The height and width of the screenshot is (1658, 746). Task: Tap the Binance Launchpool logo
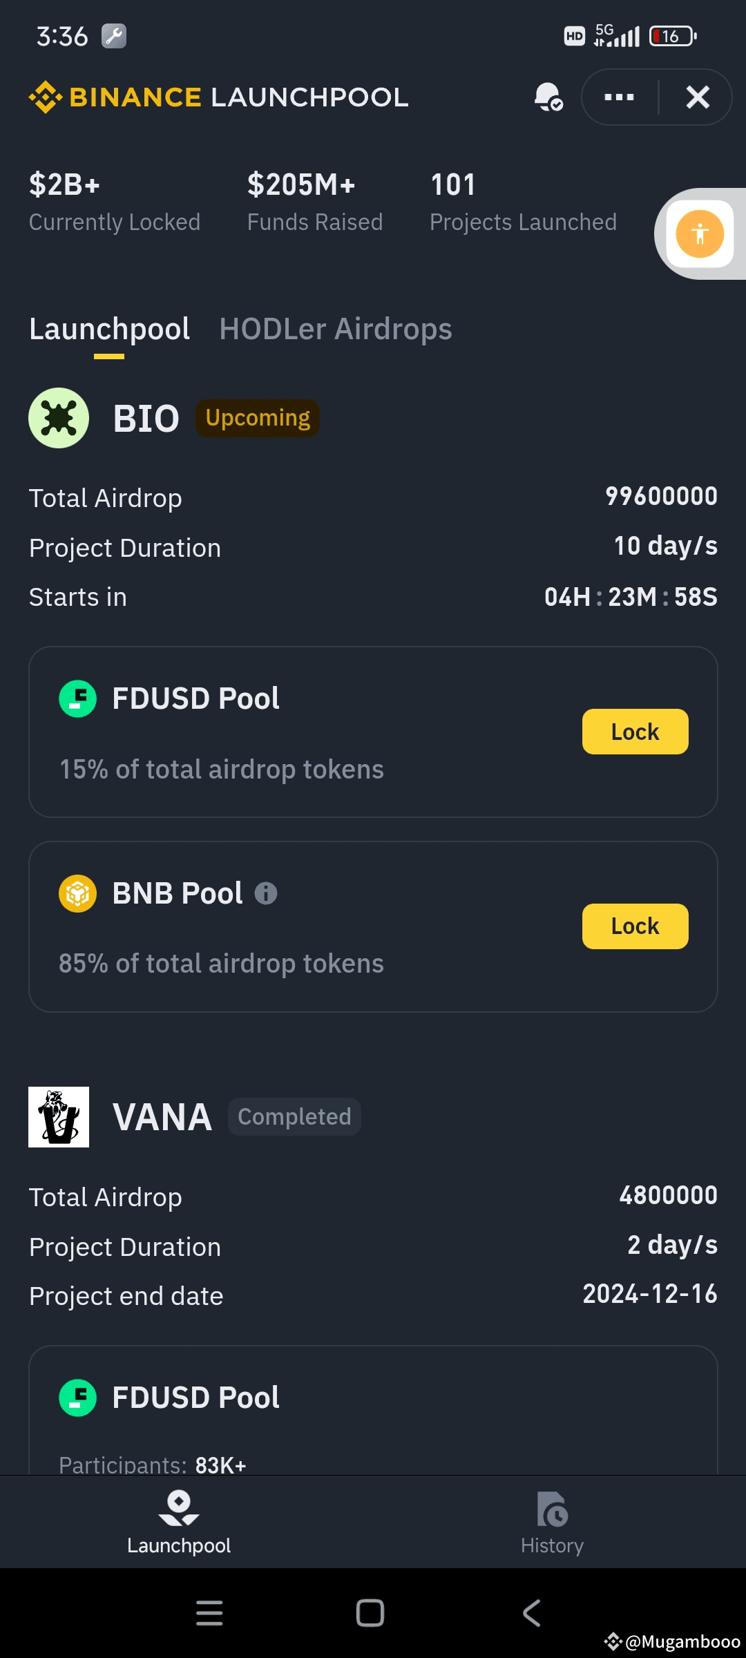click(218, 97)
